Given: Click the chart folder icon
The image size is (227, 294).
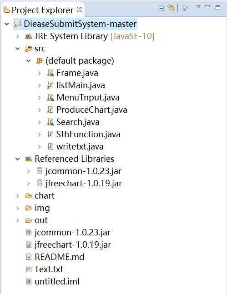Looking at the screenshot, I should pyautogui.click(x=29, y=196).
